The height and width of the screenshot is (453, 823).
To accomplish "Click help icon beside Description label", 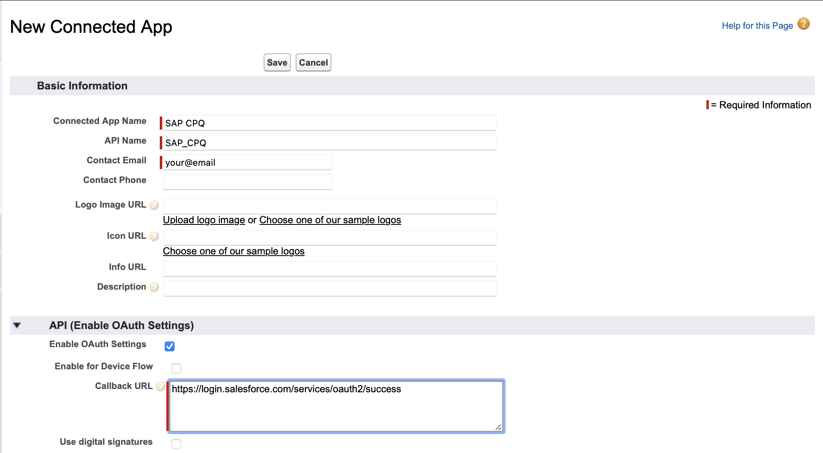I will 154,287.
